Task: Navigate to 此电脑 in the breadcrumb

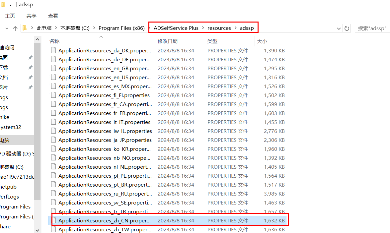Action: point(44,28)
